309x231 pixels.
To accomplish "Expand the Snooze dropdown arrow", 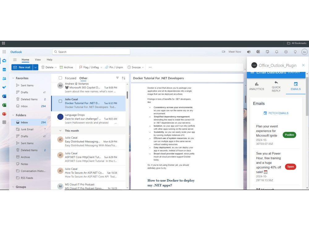I will (x=143, y=67).
